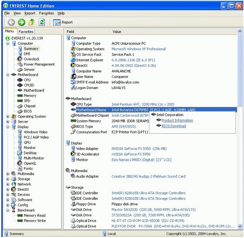Expand the DirectX tree node
Image resolution: width=244 pixels, height=238 pixels.
coord(8,190)
